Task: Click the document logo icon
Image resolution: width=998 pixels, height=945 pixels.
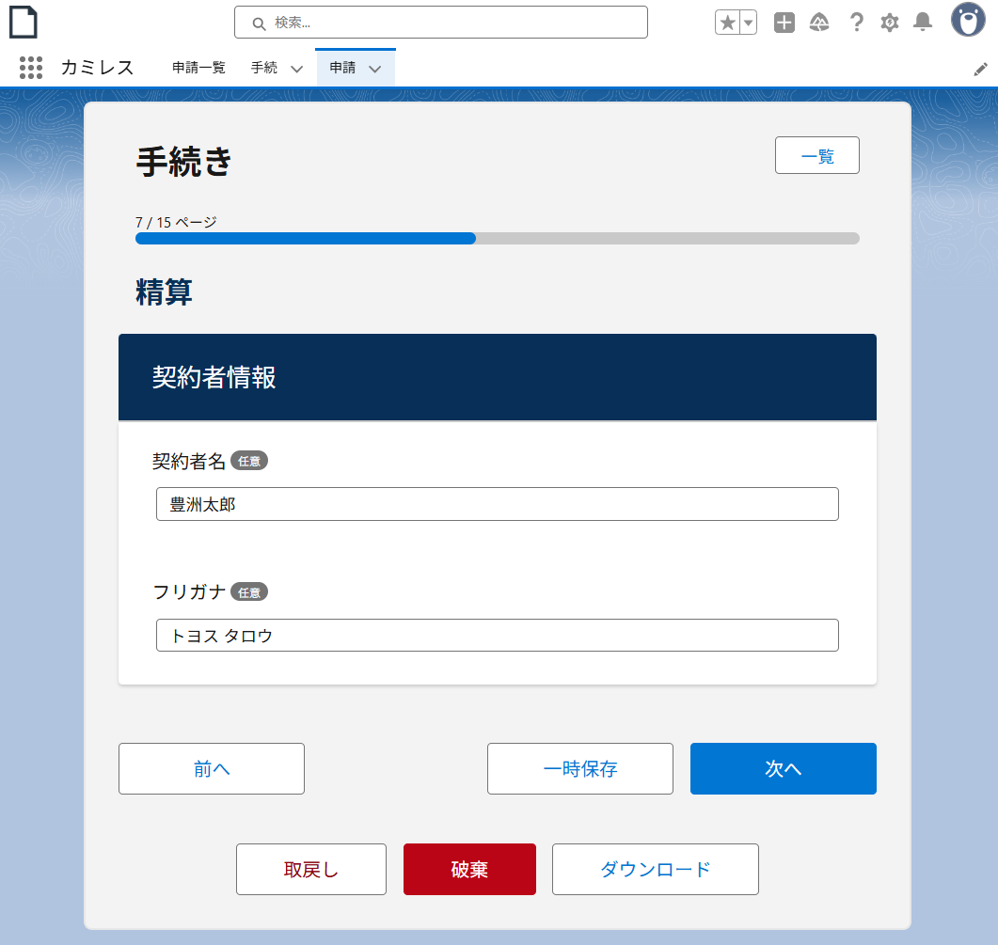Action: coord(24,21)
